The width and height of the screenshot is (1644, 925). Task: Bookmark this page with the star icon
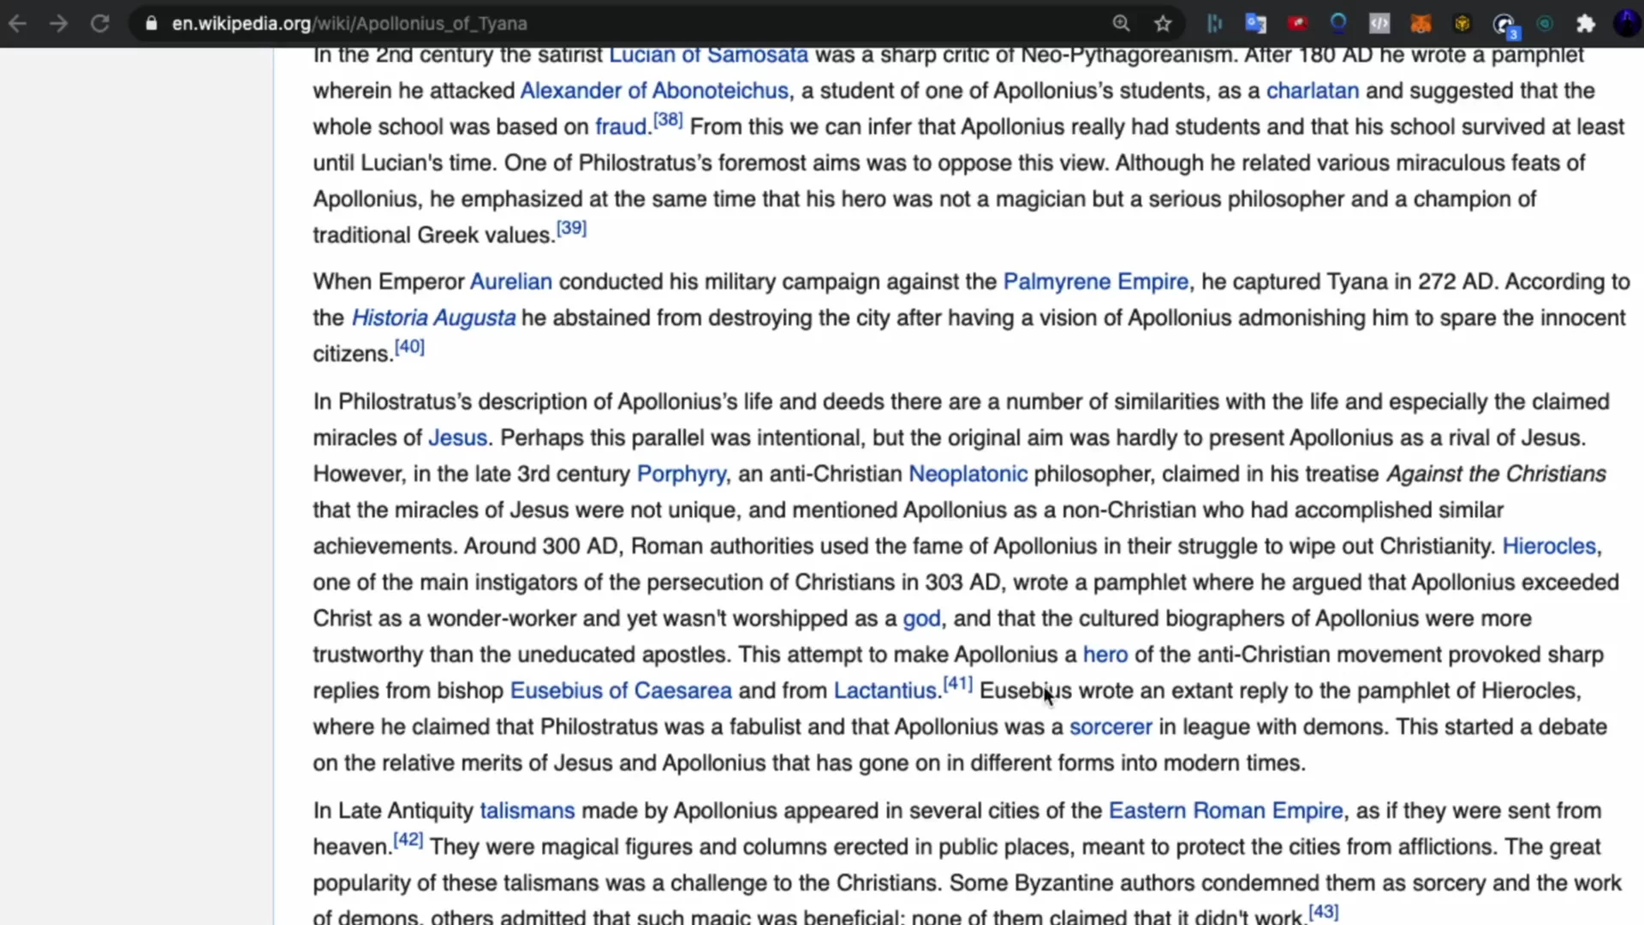click(x=1162, y=23)
